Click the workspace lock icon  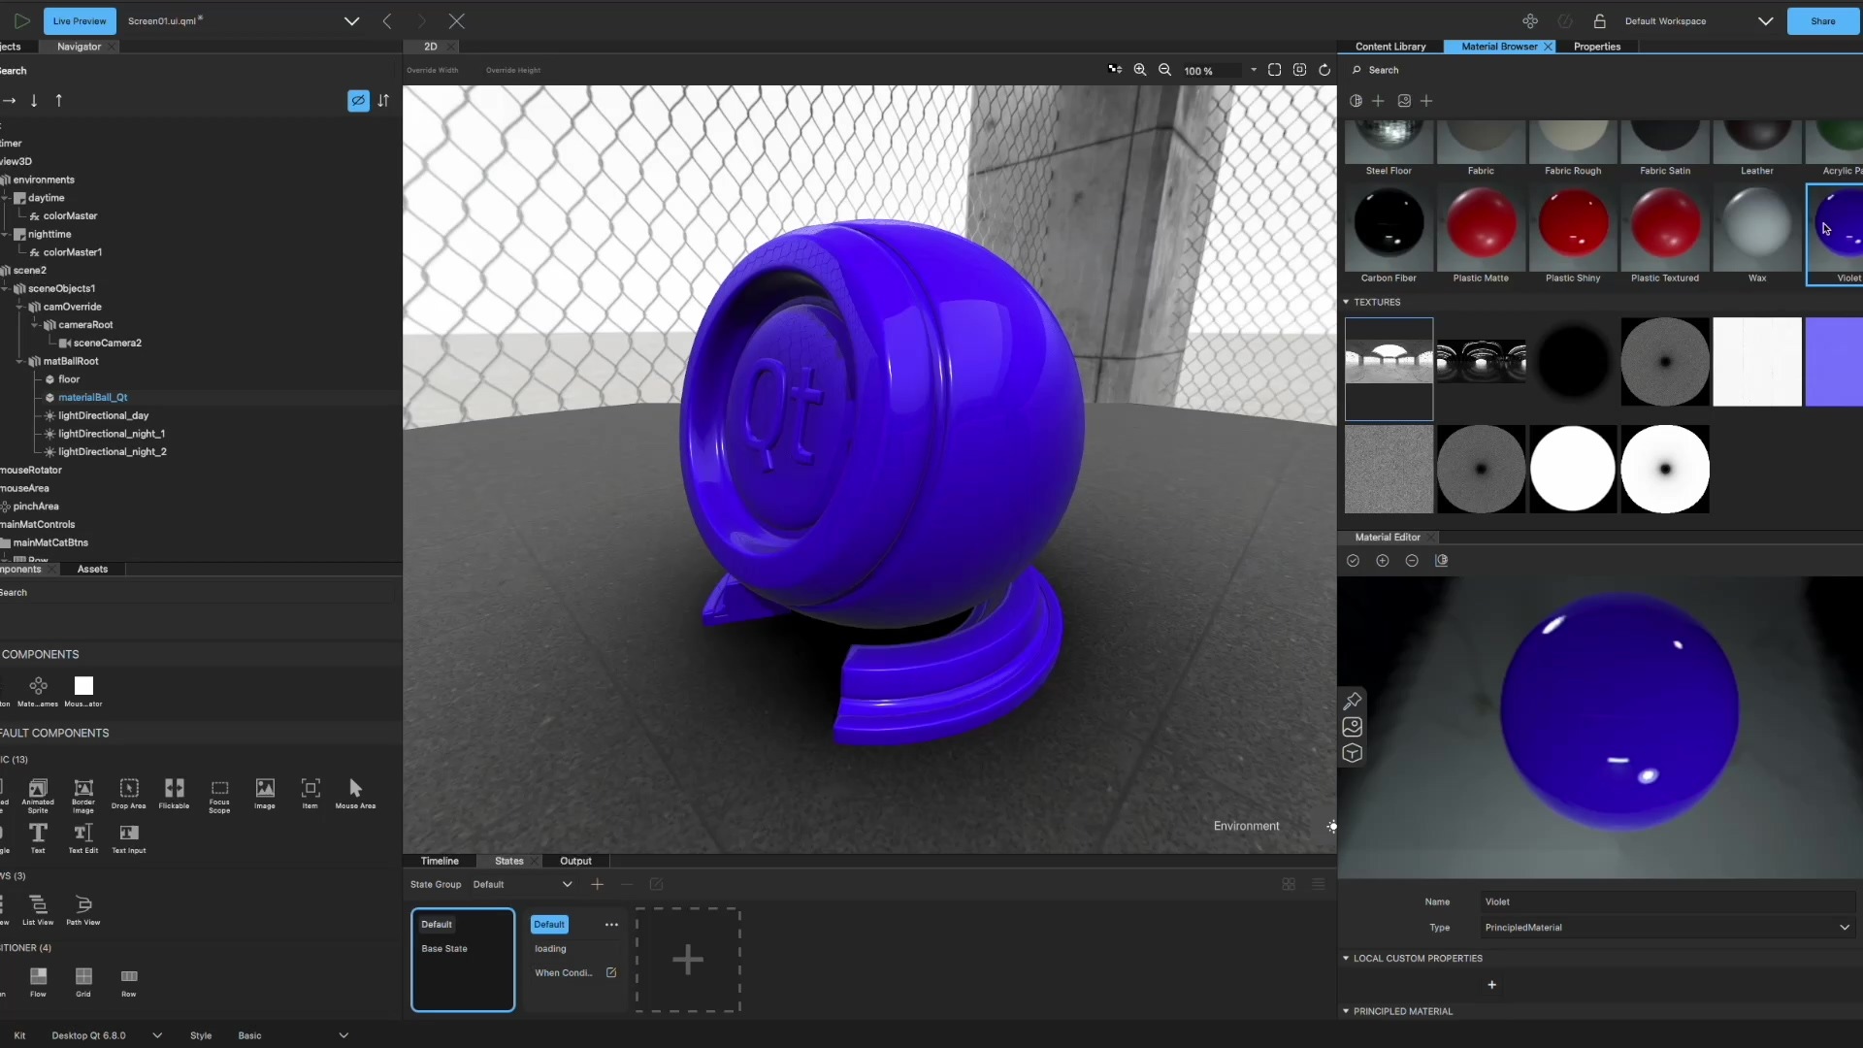1599,20
